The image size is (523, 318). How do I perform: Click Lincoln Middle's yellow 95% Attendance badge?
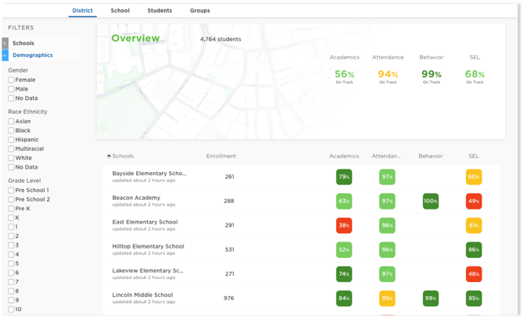(387, 298)
